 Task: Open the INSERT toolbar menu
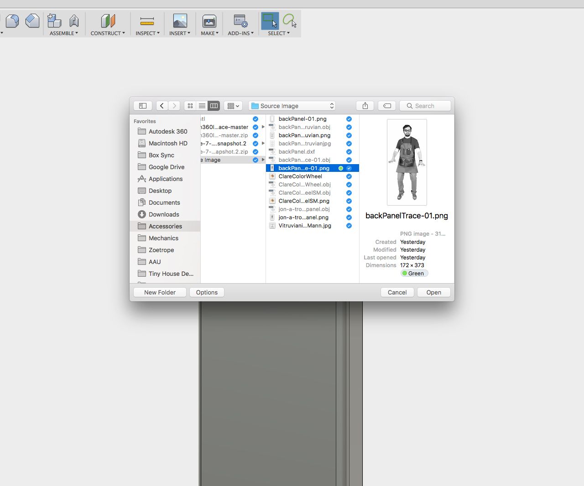pos(180,33)
